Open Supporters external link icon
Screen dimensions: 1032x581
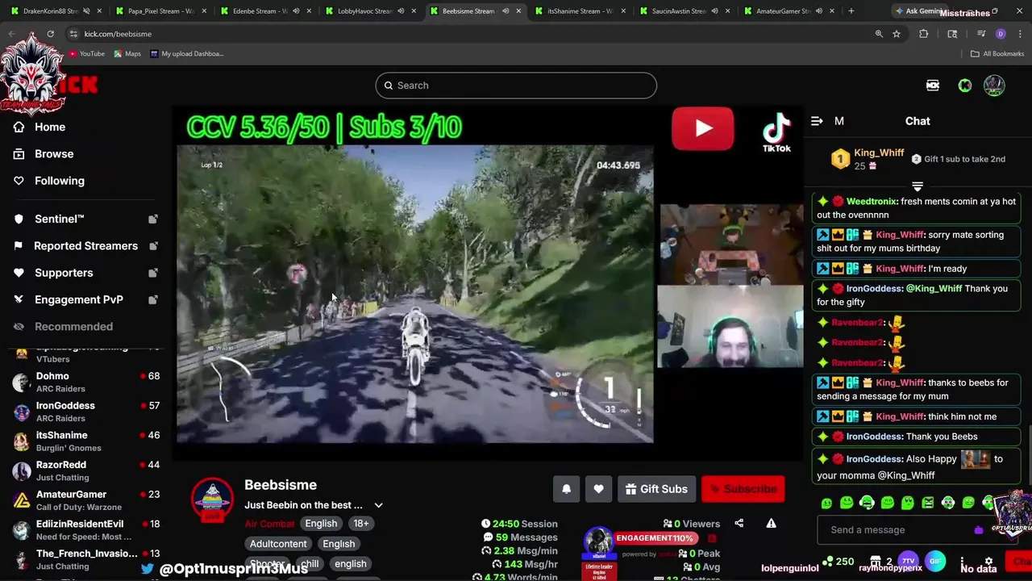point(153,273)
